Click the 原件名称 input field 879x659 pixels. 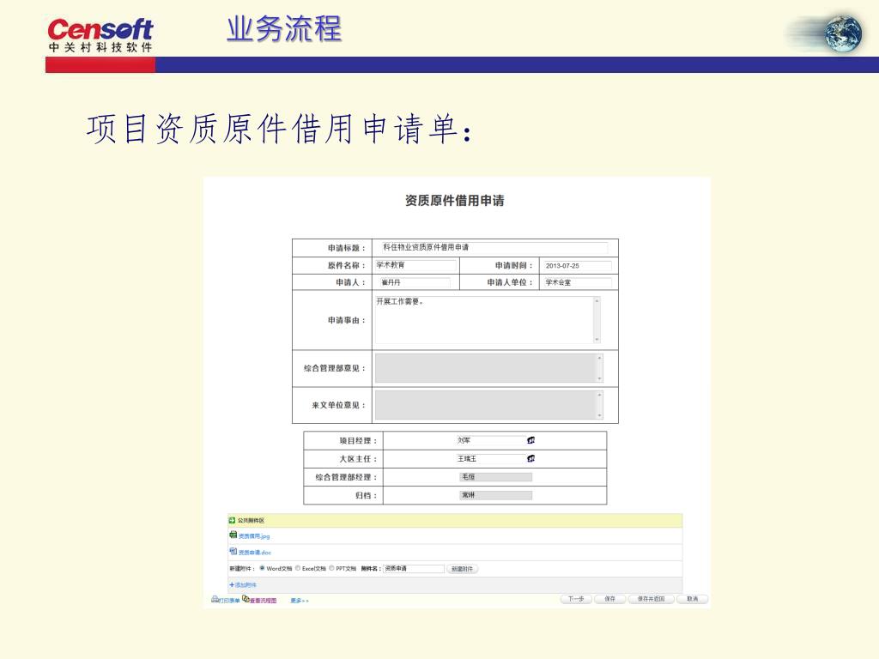(x=415, y=265)
